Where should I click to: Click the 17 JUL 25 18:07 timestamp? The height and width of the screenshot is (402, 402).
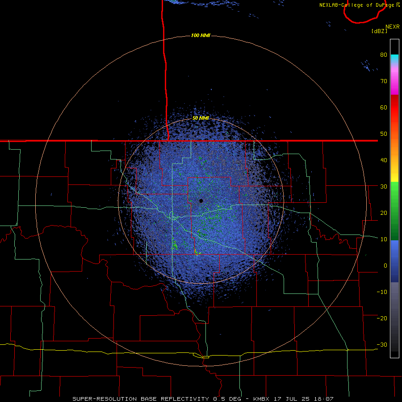click(303, 399)
